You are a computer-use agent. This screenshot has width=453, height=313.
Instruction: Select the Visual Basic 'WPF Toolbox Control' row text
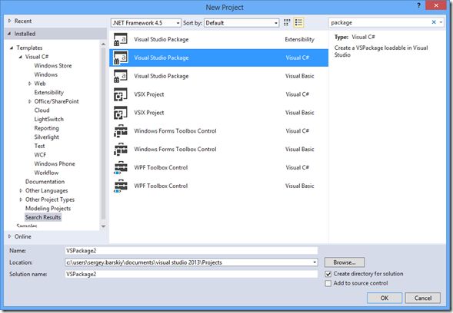(161, 186)
